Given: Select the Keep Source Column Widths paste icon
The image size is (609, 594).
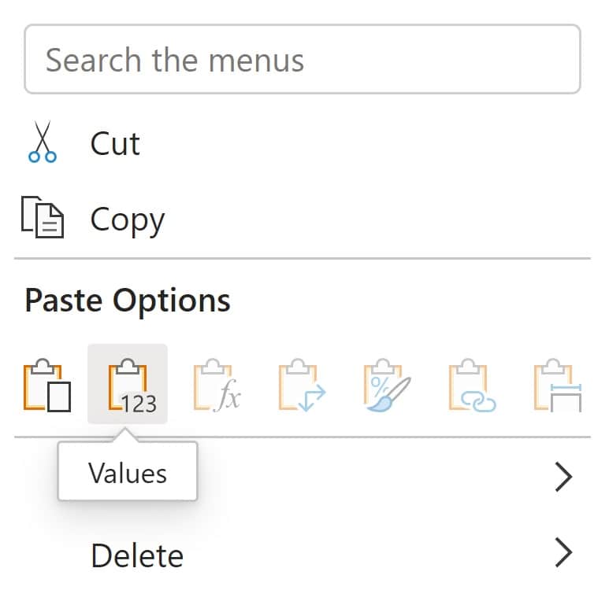Looking at the screenshot, I should 558,386.
